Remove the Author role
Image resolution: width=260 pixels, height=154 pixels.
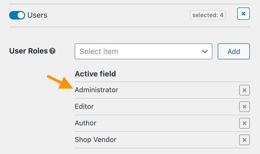click(x=244, y=123)
